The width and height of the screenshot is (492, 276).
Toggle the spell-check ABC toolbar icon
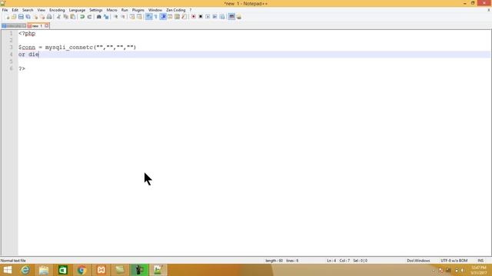coord(231,17)
